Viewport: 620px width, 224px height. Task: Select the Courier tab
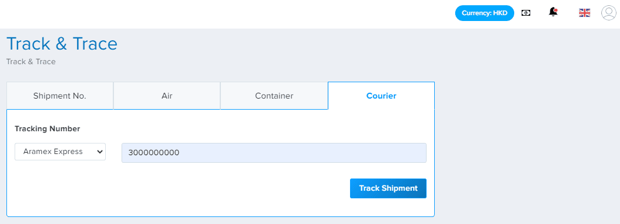tap(381, 96)
